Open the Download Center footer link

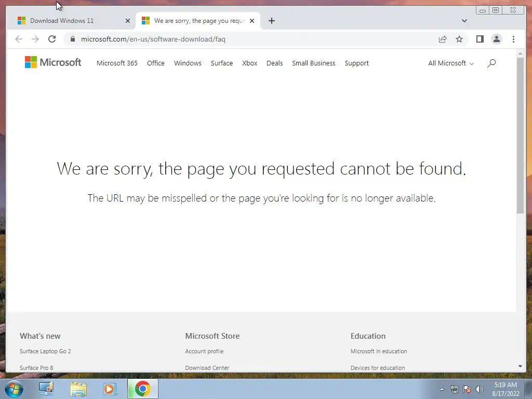click(x=207, y=368)
